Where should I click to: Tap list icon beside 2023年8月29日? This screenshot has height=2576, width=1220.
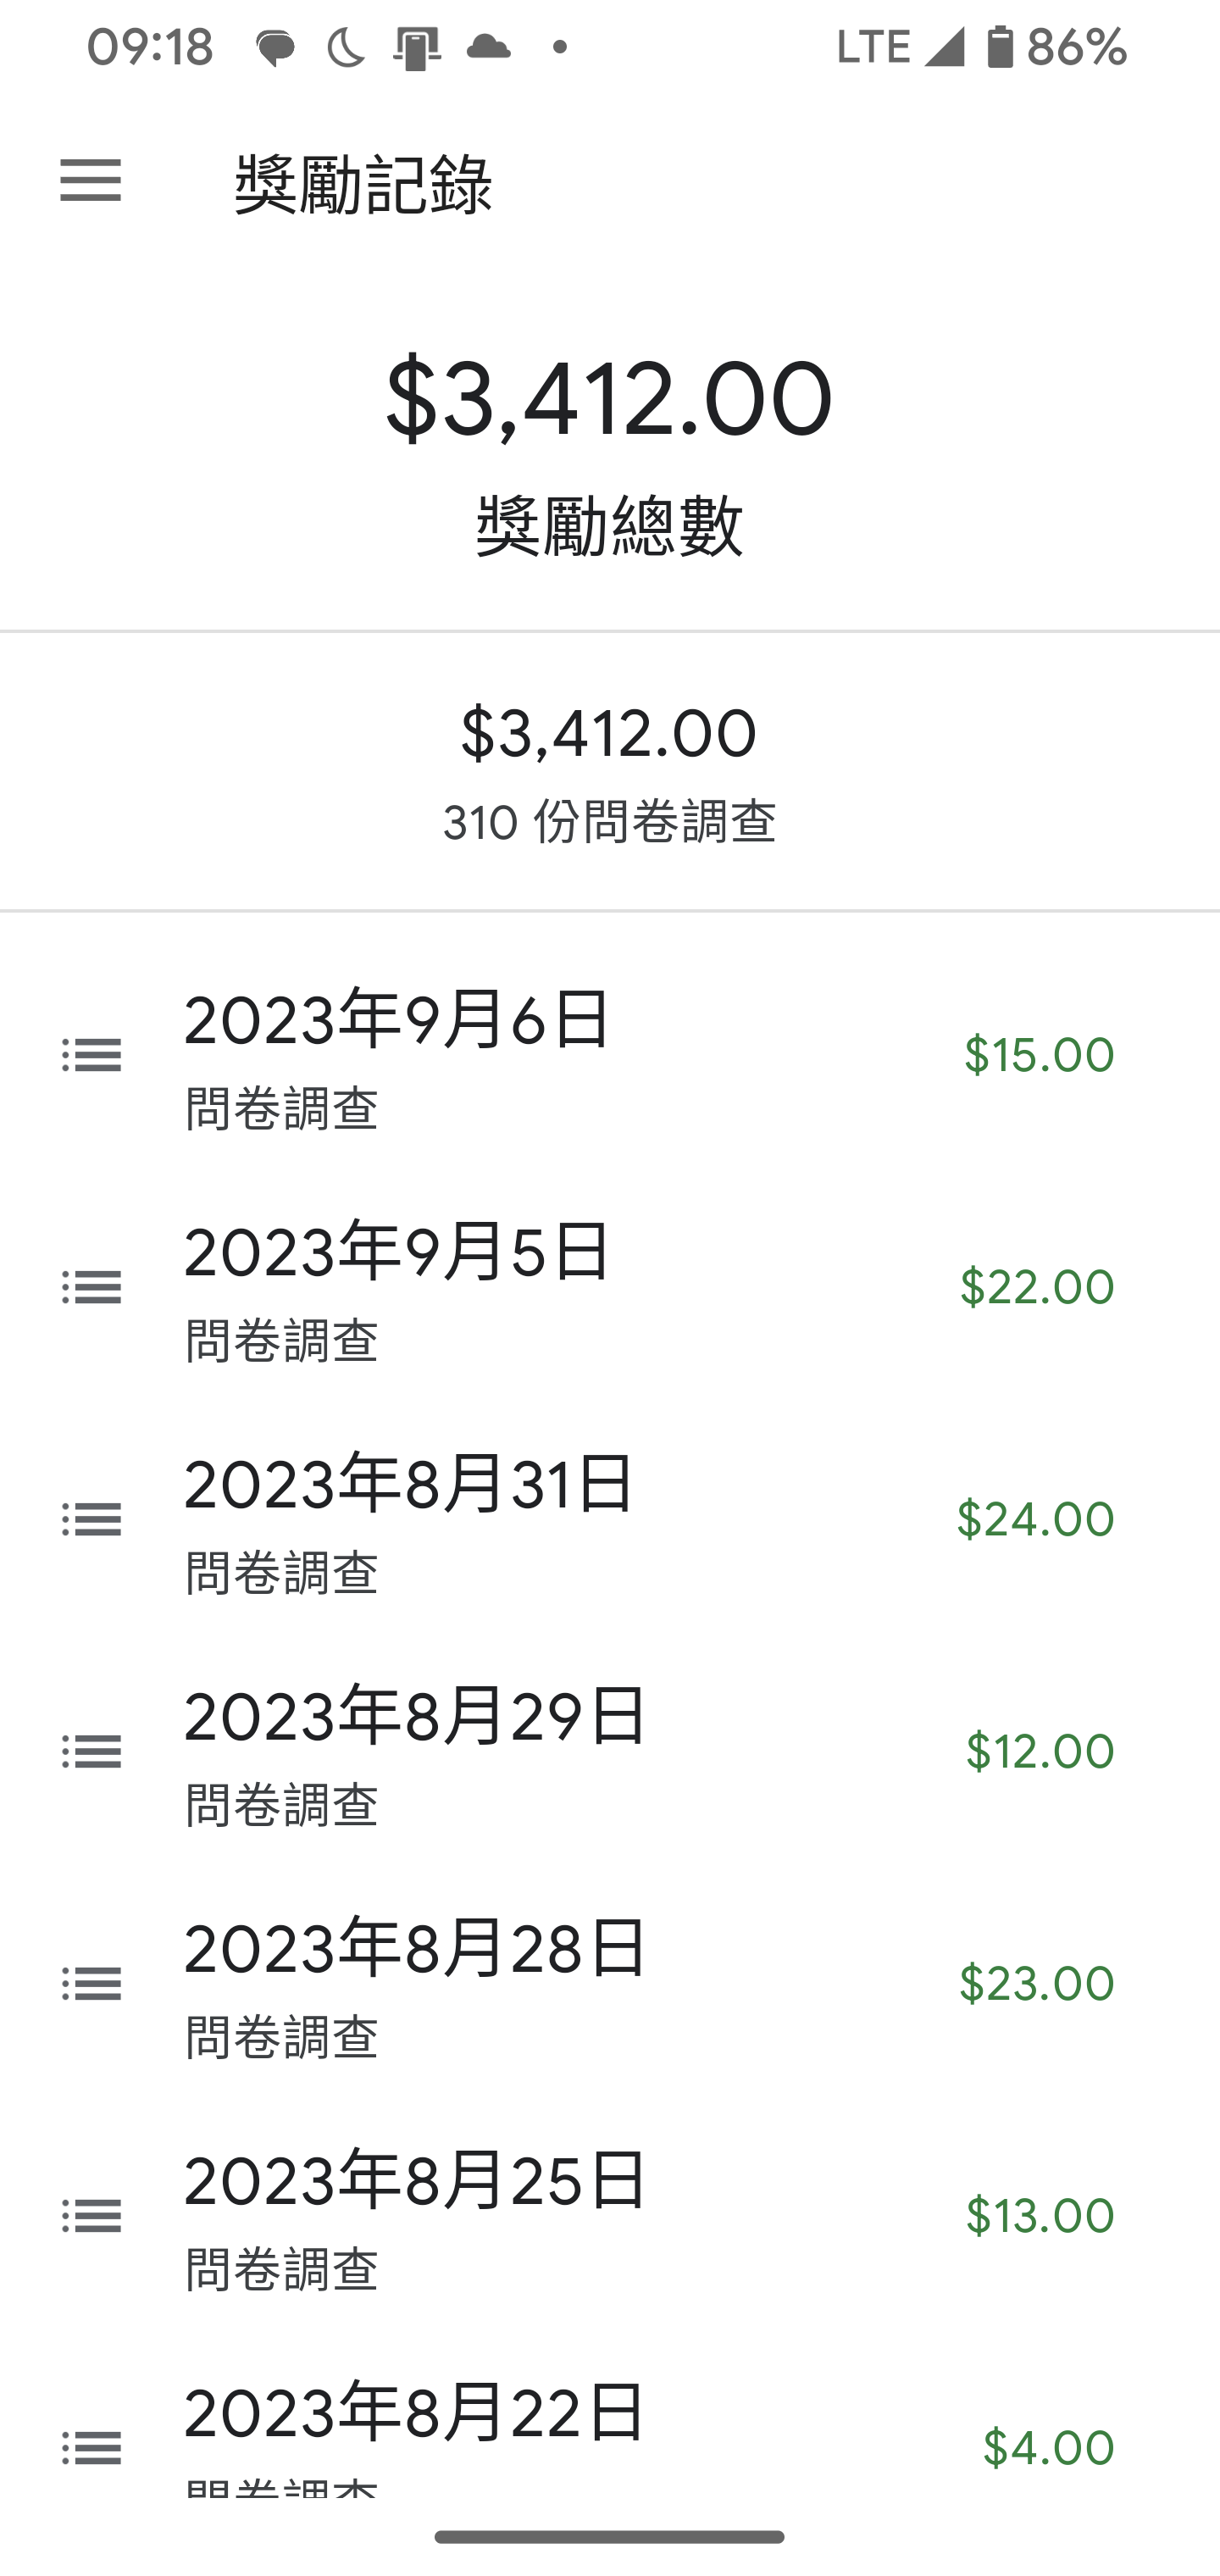click(92, 1751)
